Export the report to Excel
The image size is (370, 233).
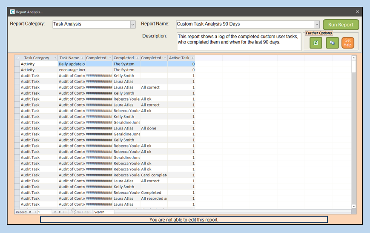(316, 43)
